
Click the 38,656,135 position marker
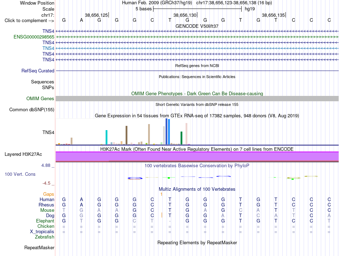[x=273, y=15]
